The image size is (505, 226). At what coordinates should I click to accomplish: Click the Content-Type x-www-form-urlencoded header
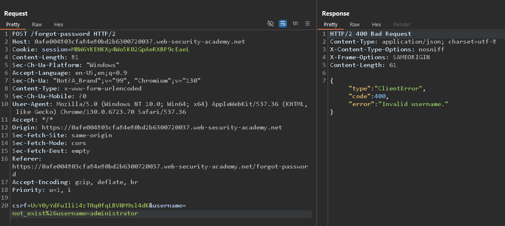[x=77, y=88]
